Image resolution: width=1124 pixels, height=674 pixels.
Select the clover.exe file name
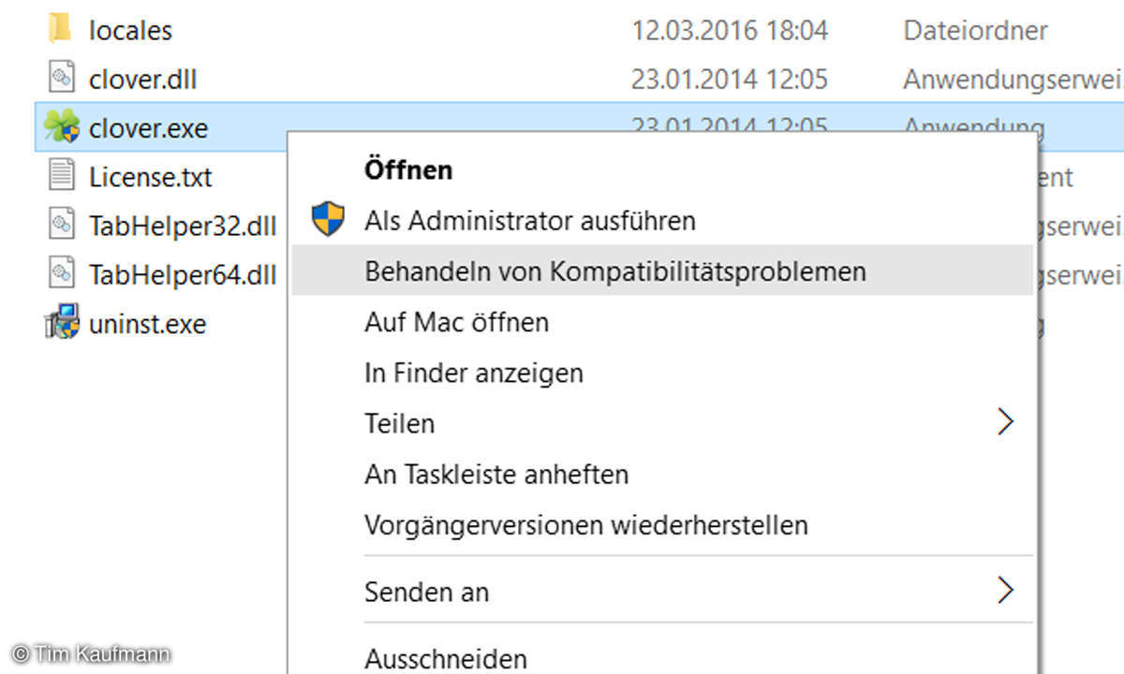click(x=149, y=128)
